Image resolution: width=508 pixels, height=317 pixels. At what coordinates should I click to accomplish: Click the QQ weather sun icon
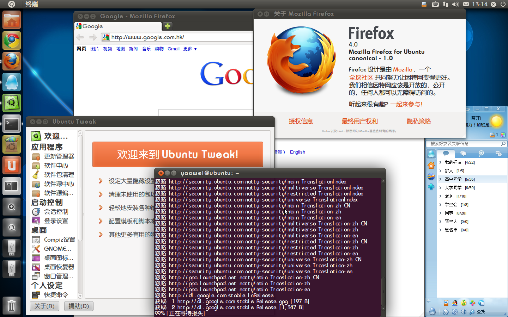click(x=497, y=122)
